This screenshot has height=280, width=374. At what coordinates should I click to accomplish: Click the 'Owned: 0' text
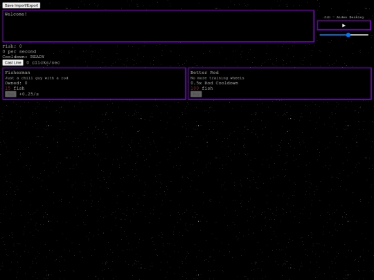point(16,83)
